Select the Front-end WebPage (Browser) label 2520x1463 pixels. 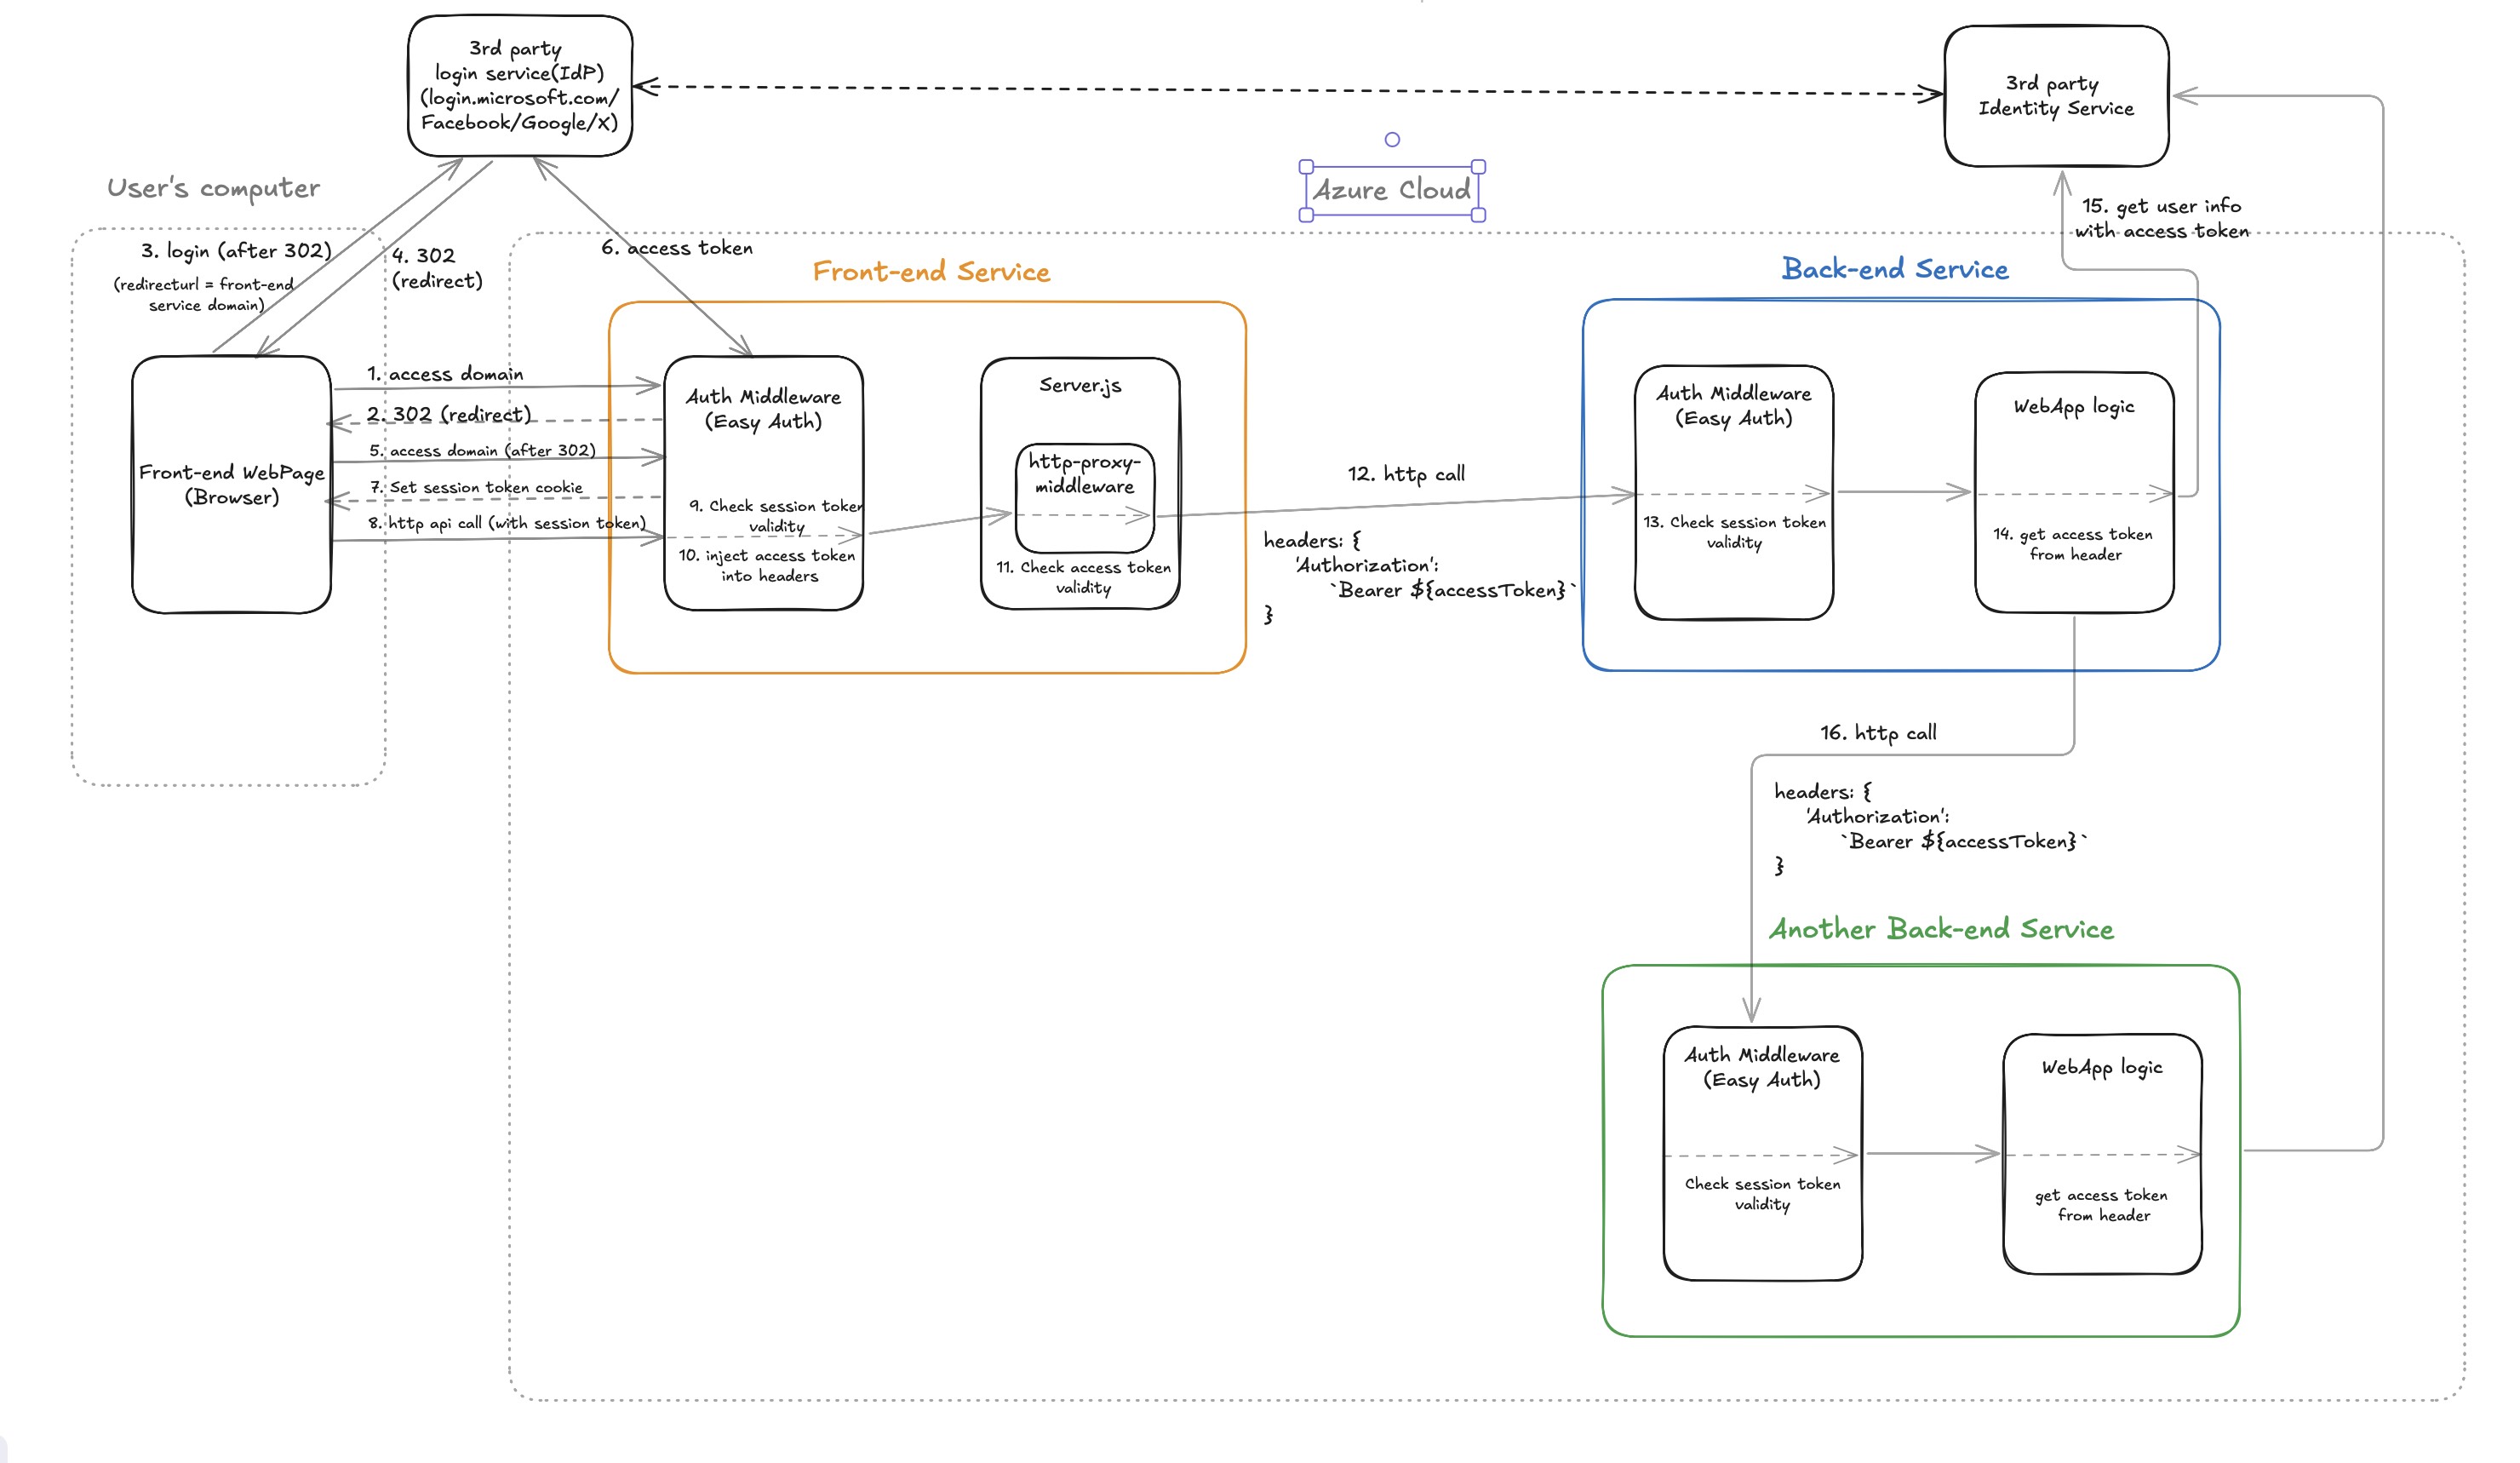click(x=231, y=485)
